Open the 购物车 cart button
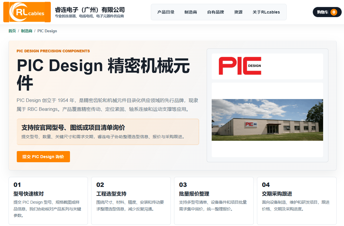The width and height of the screenshot is (344, 226). pos(327,12)
